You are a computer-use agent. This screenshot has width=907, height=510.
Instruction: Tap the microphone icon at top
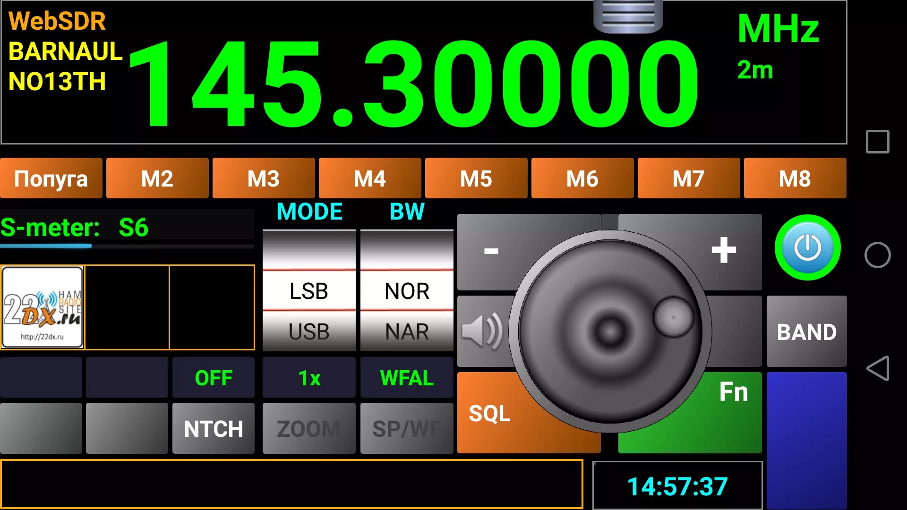[628, 17]
